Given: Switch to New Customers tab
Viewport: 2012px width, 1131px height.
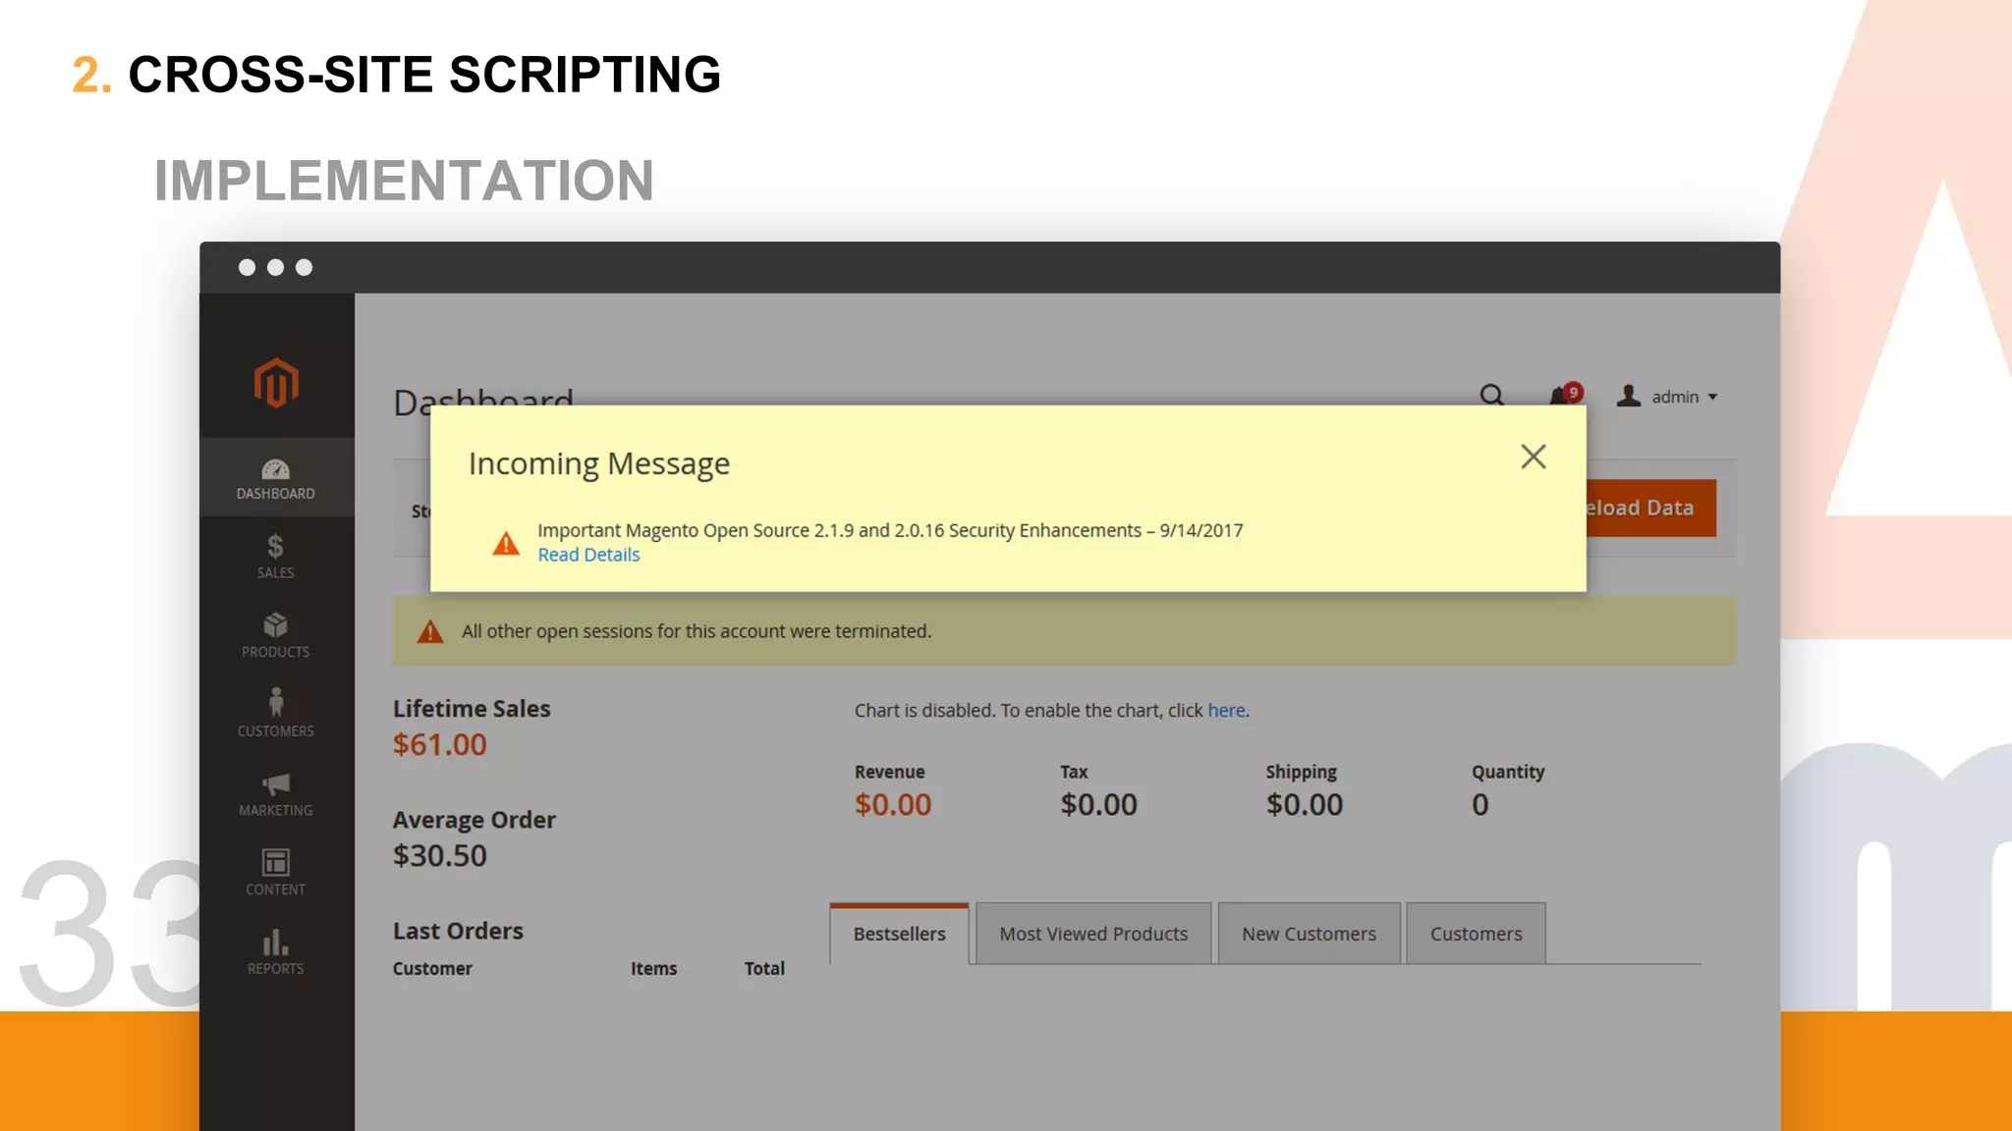Looking at the screenshot, I should pyautogui.click(x=1309, y=934).
